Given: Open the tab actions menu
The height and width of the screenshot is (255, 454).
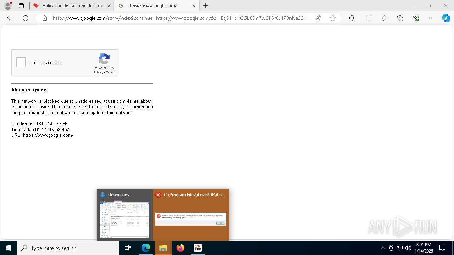Looking at the screenshot, I should (x=21, y=6).
